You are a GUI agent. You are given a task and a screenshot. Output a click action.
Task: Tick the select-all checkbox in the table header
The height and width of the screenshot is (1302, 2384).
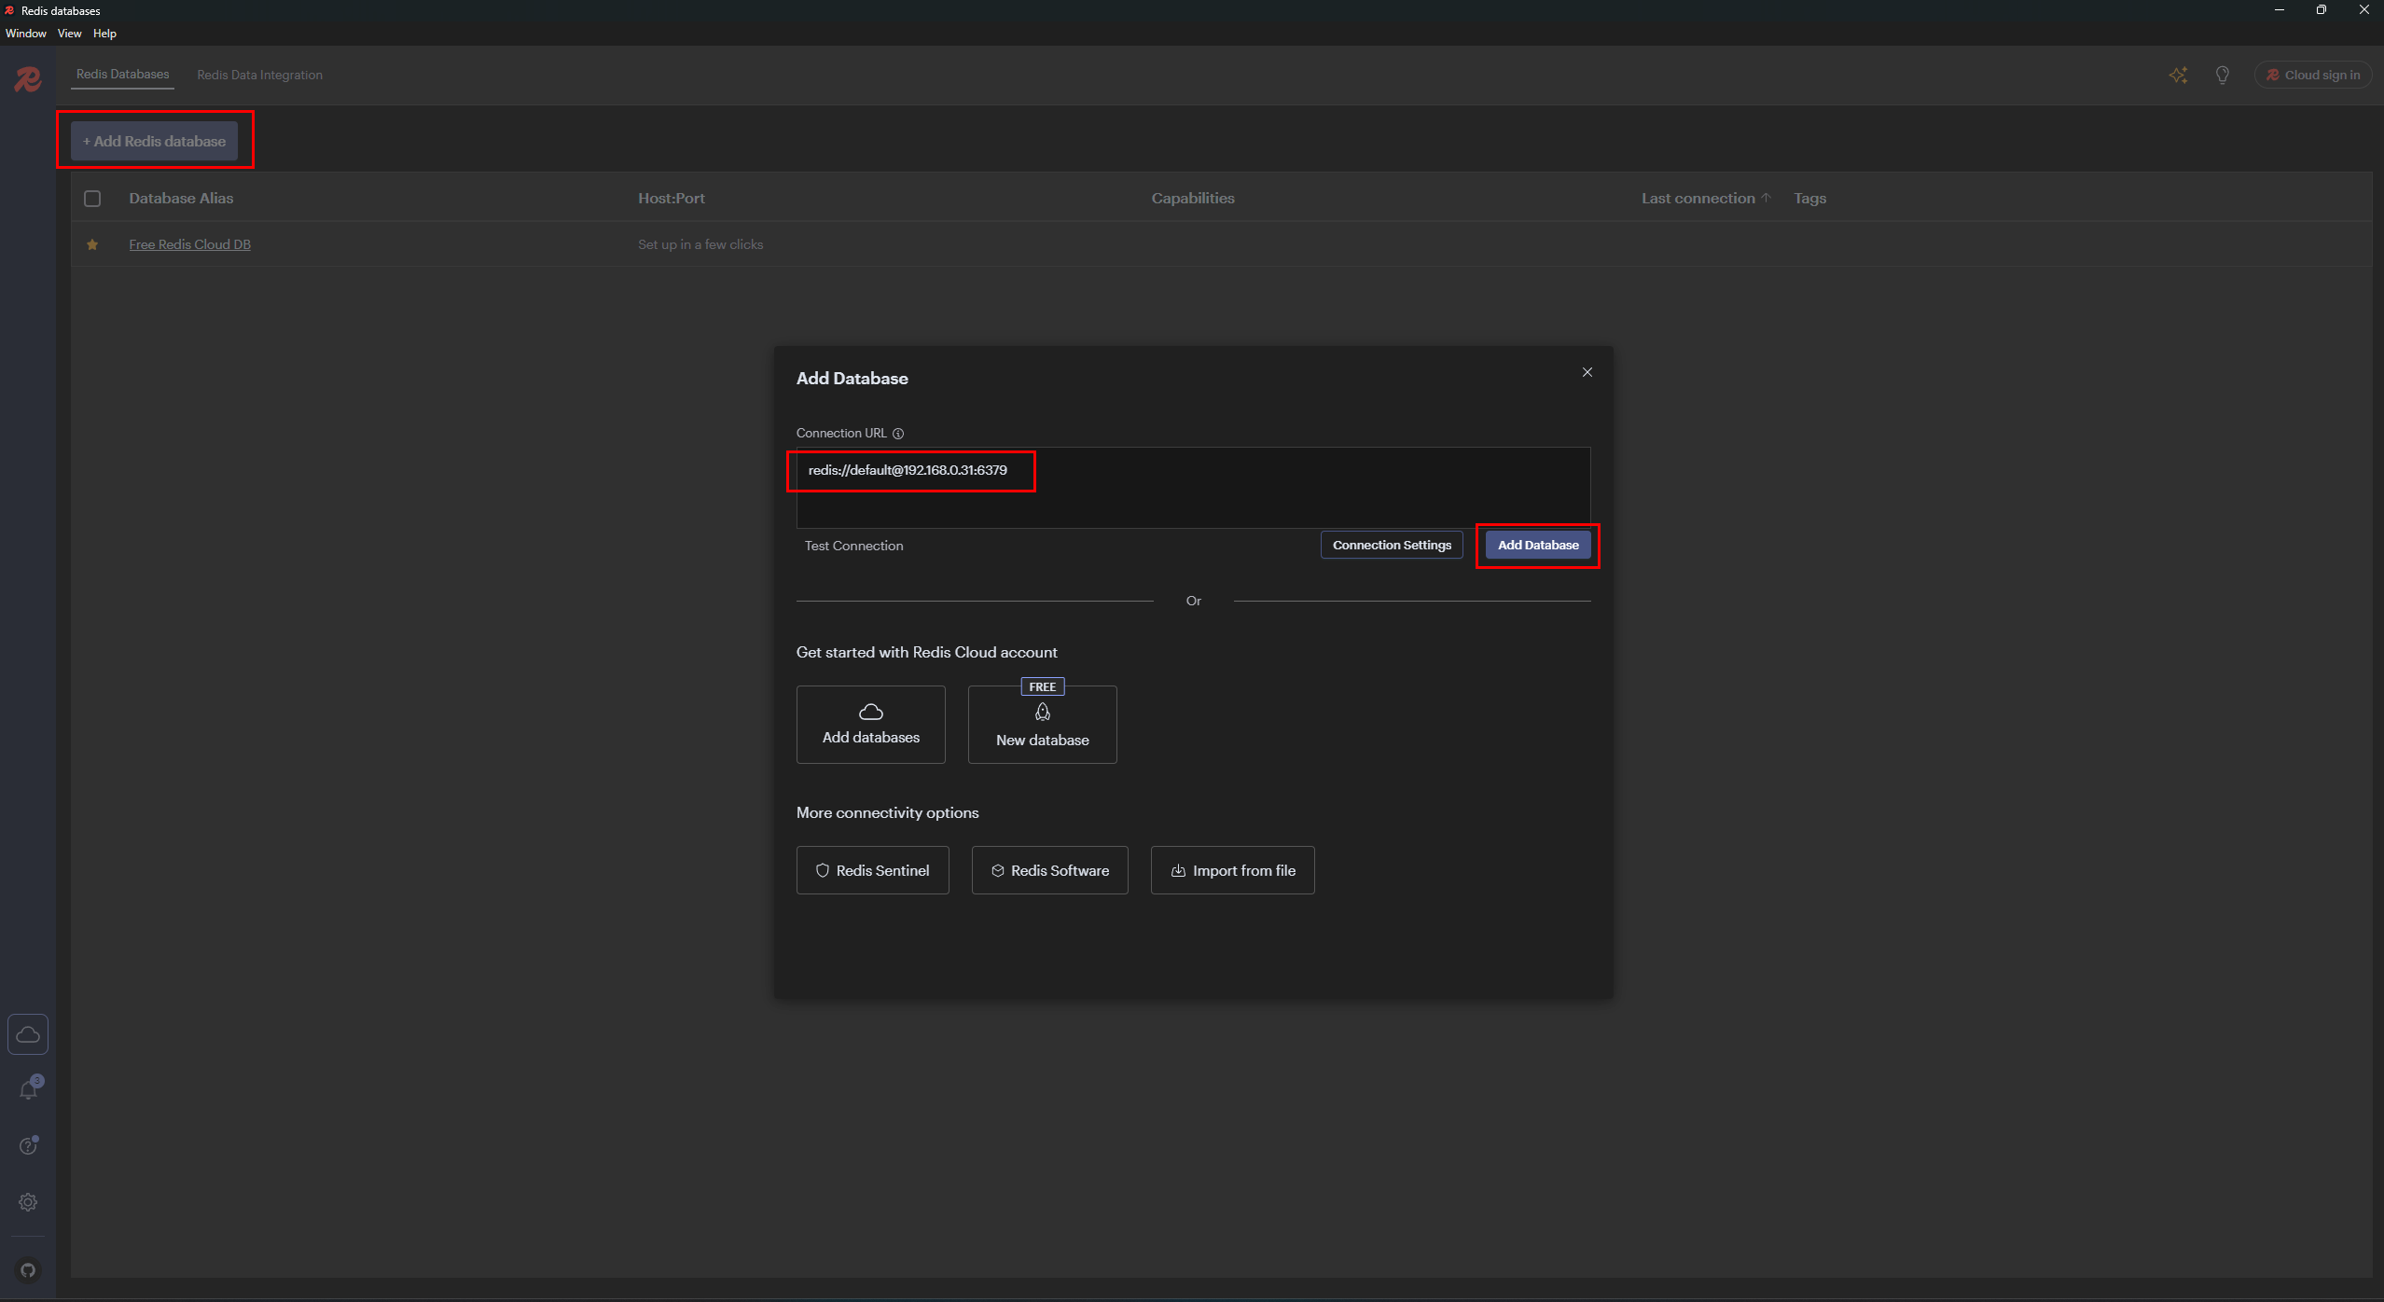click(92, 199)
